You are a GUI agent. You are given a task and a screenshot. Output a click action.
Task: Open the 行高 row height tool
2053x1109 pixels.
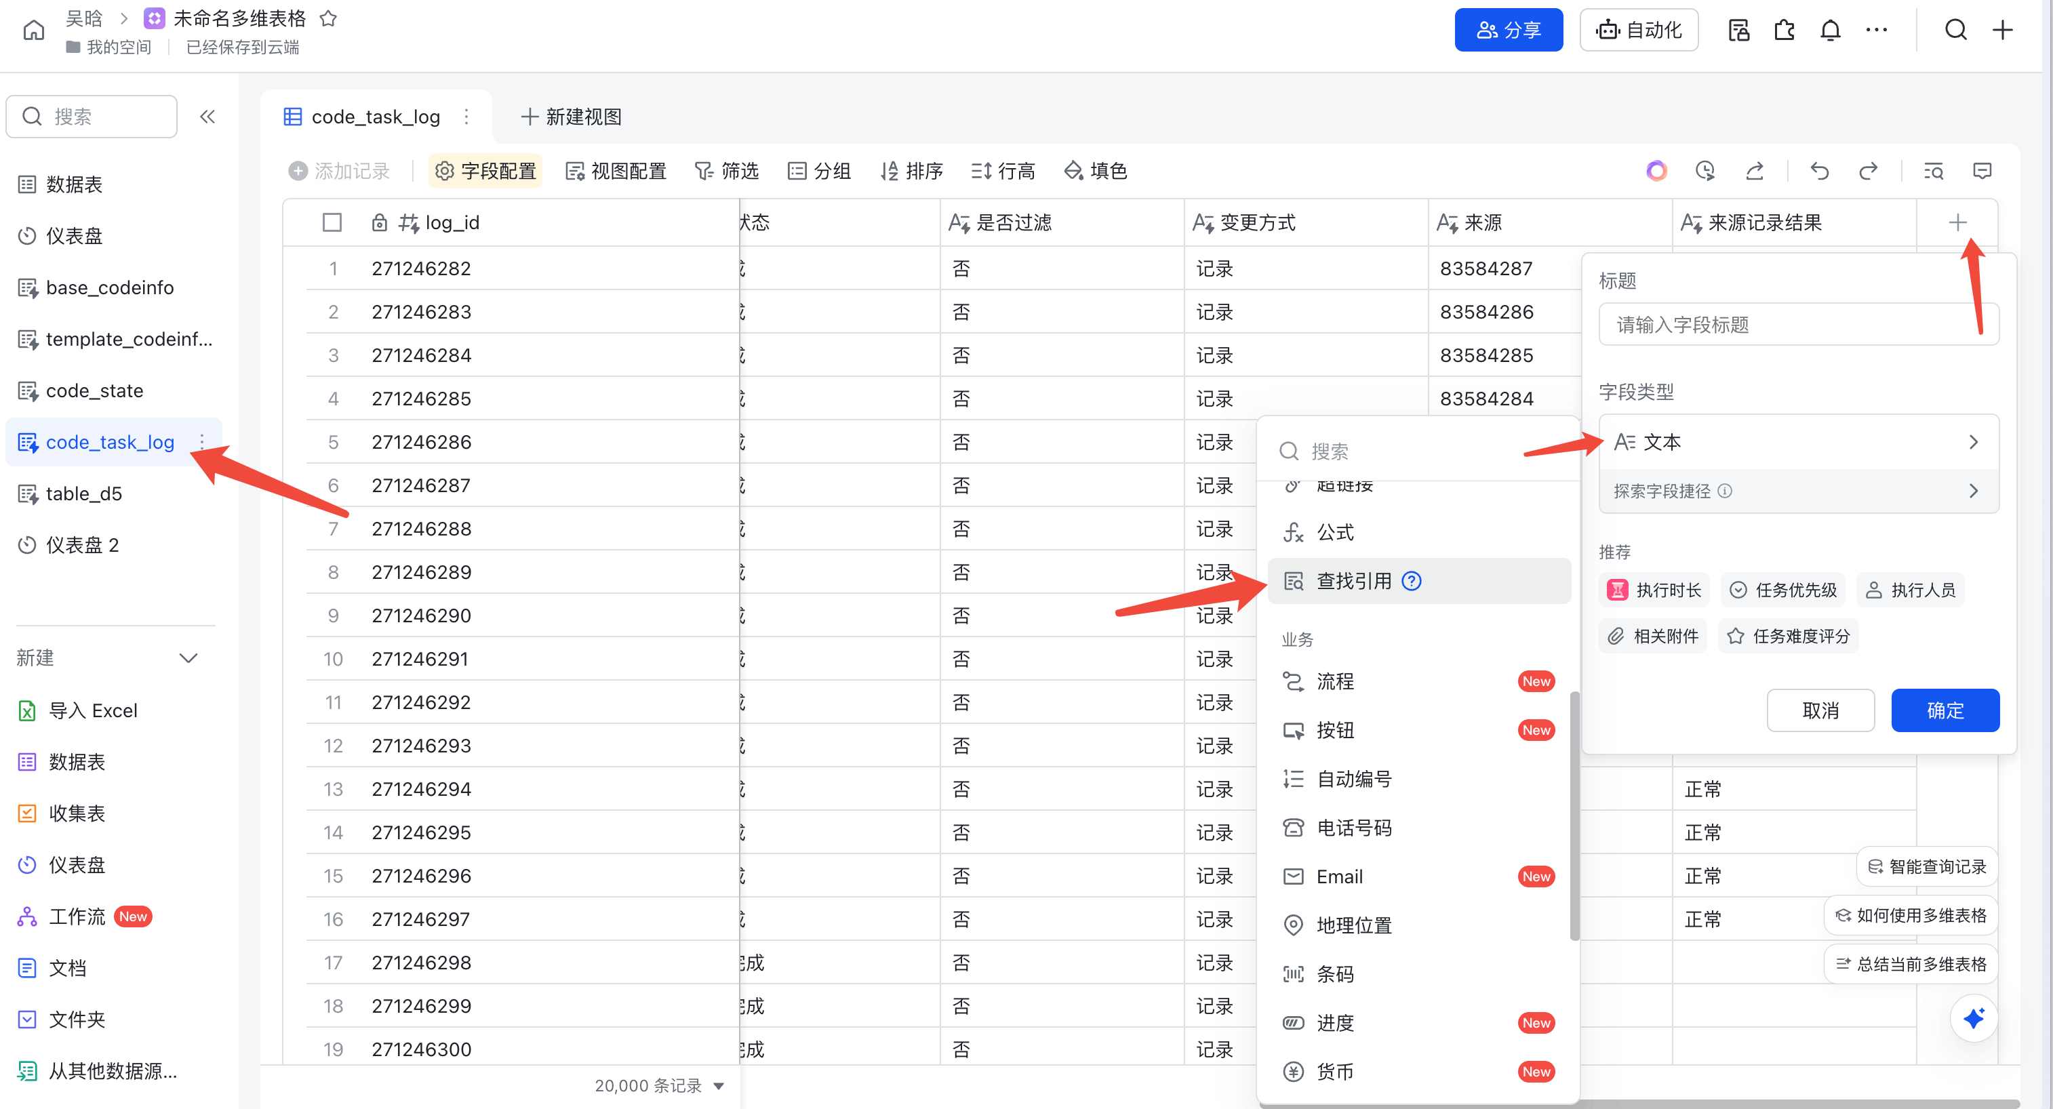coord(1003,171)
